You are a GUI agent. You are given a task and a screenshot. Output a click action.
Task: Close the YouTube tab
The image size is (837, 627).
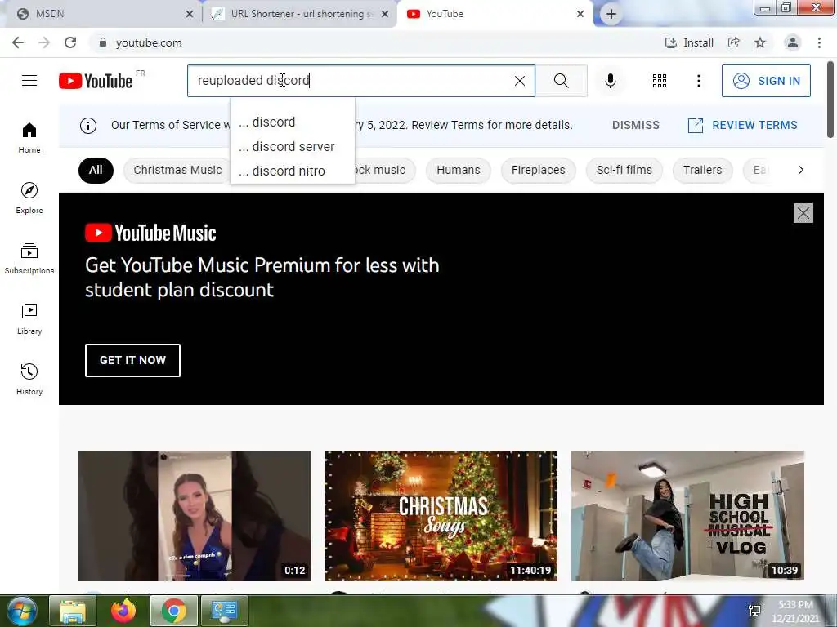click(580, 14)
